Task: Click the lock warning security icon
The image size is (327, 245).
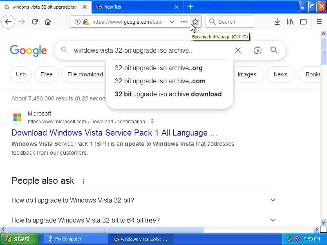Action: pos(86,22)
